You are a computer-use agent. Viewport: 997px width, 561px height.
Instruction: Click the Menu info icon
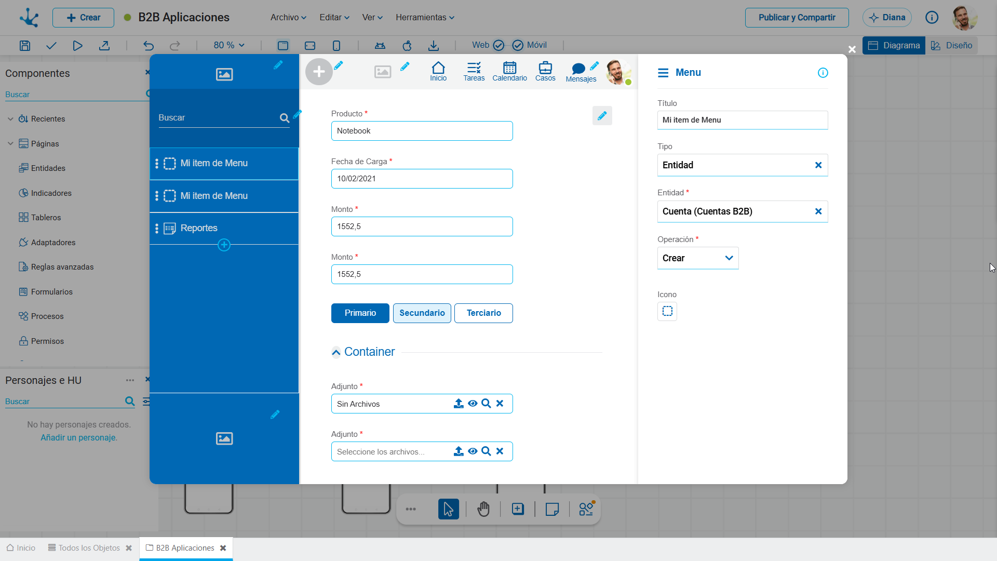(x=823, y=73)
